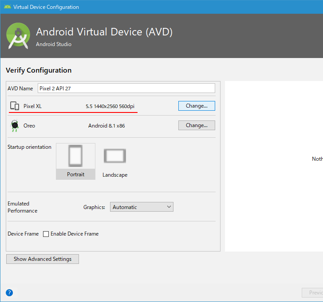Click the Pixel XL device icon
The image size is (323, 302).
coord(15,106)
